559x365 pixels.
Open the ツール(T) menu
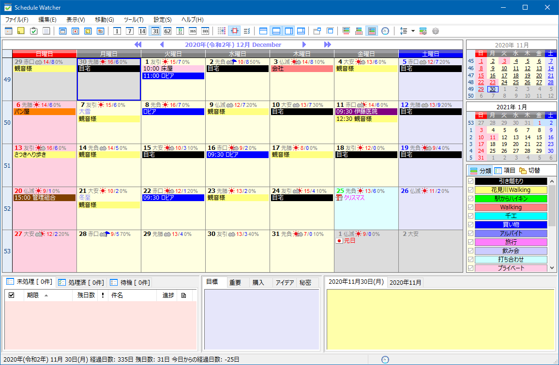click(x=134, y=20)
